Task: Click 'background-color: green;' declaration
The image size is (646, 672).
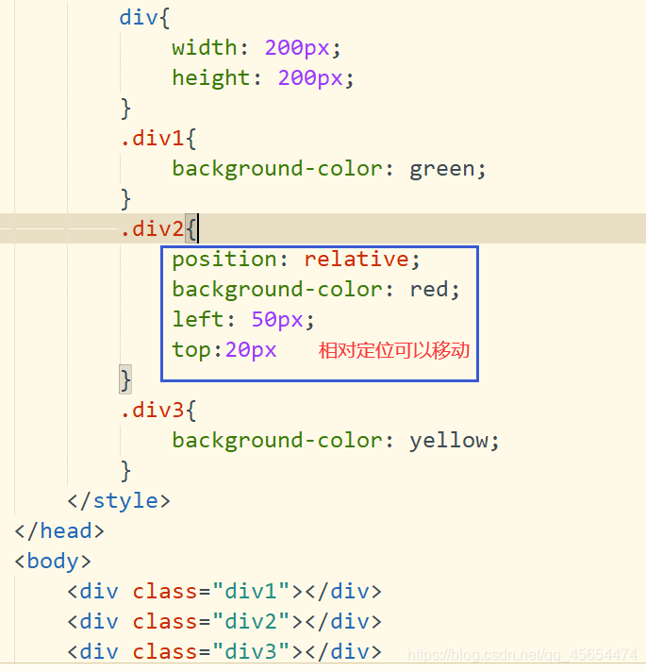Action: coord(329,169)
